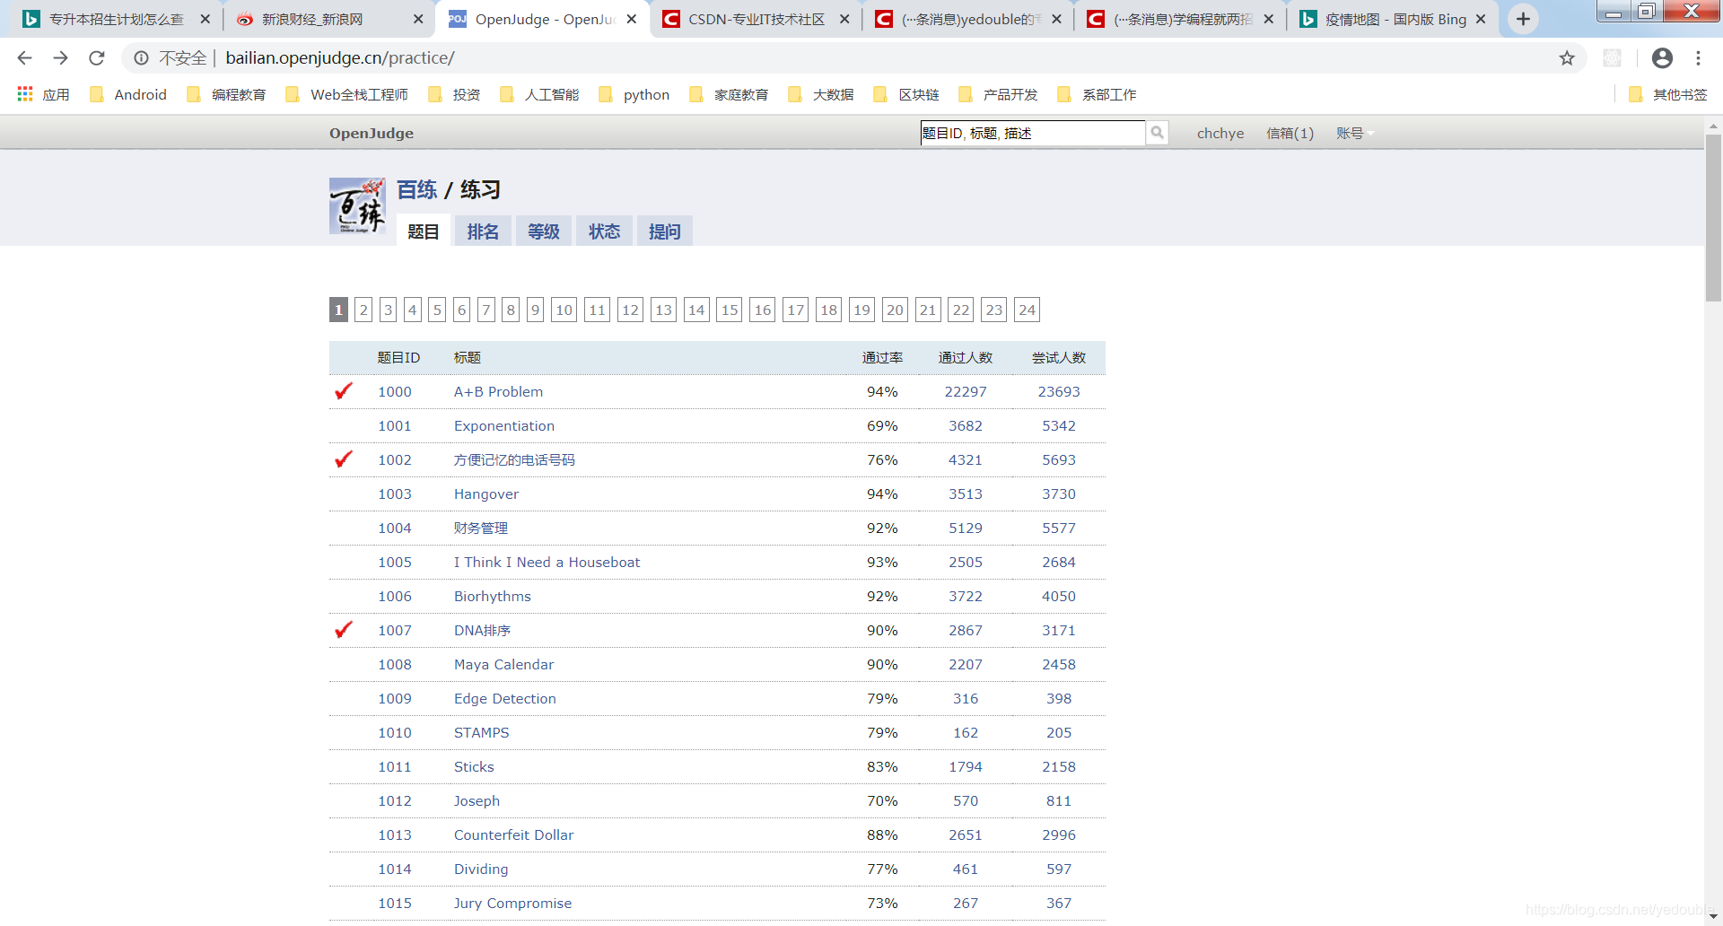The image size is (1723, 926).
Task: Click problem ID 1010
Action: click(x=395, y=732)
